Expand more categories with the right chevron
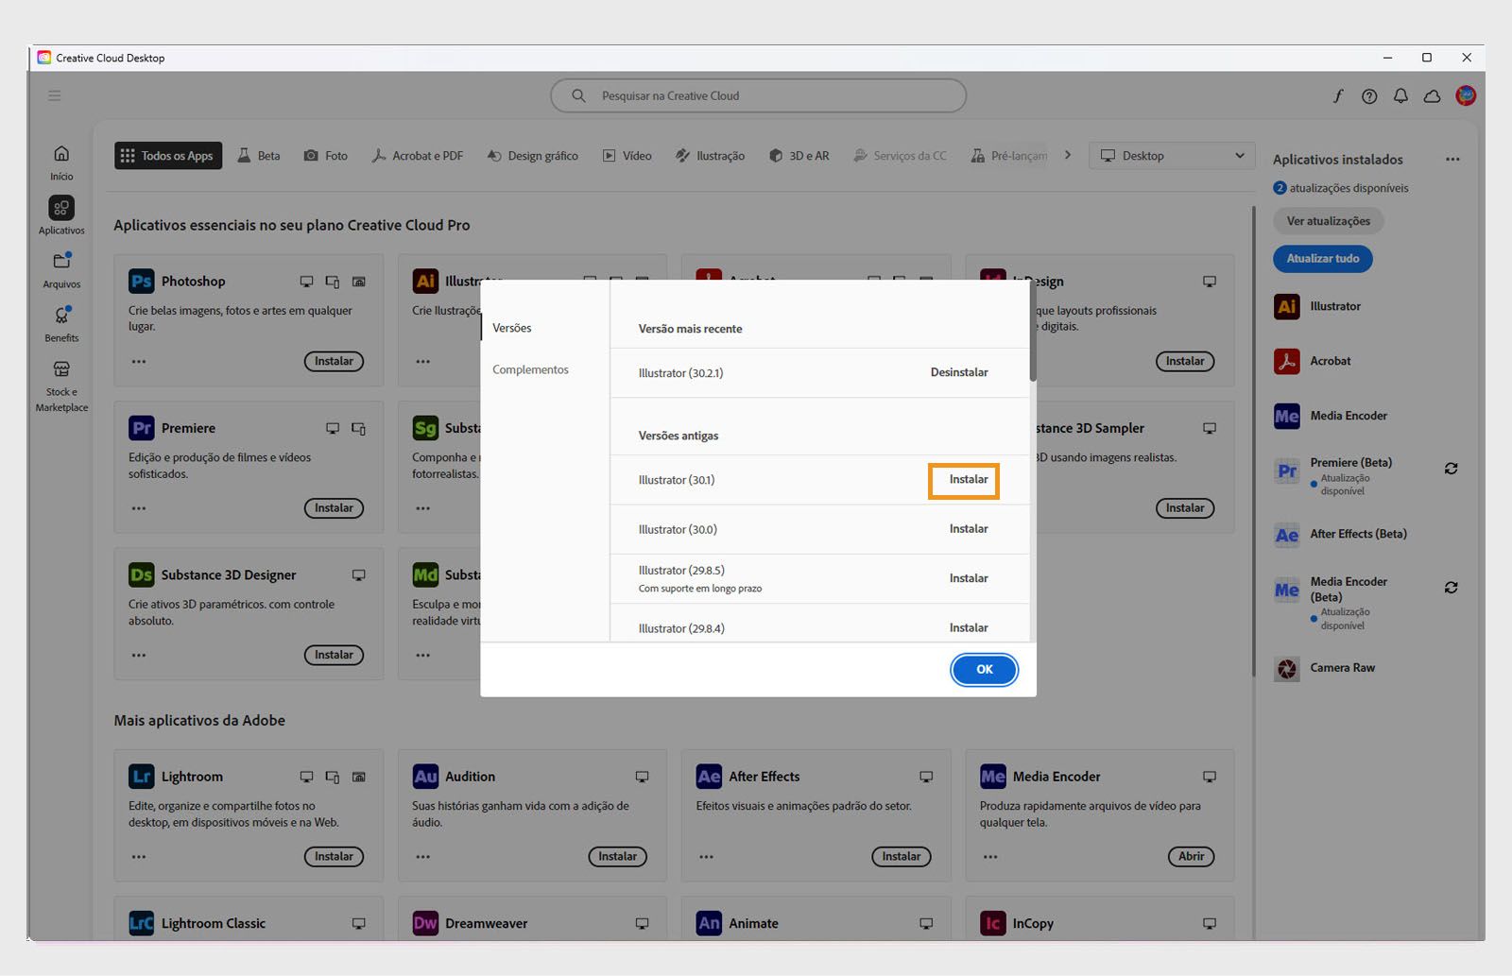This screenshot has height=976, width=1512. pyautogui.click(x=1068, y=155)
